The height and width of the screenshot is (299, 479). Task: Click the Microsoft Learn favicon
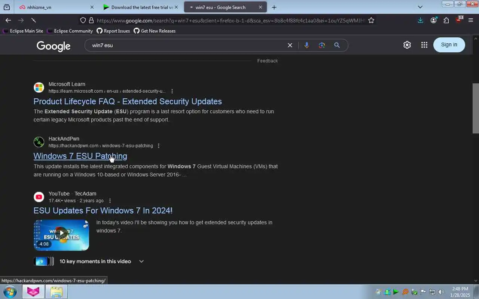point(39,87)
